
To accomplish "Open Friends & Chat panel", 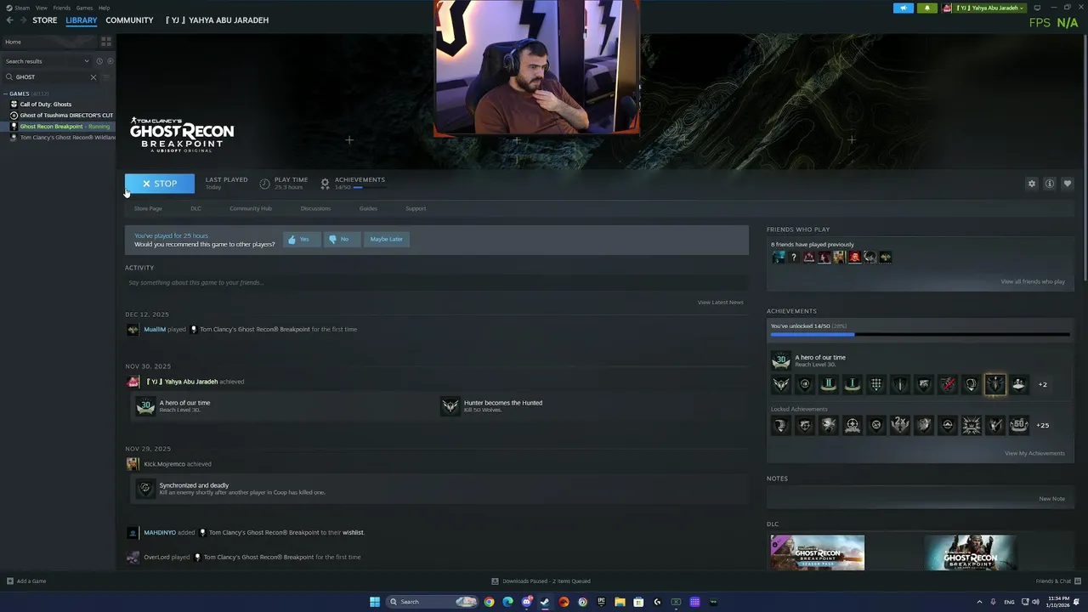I will coord(1057,581).
